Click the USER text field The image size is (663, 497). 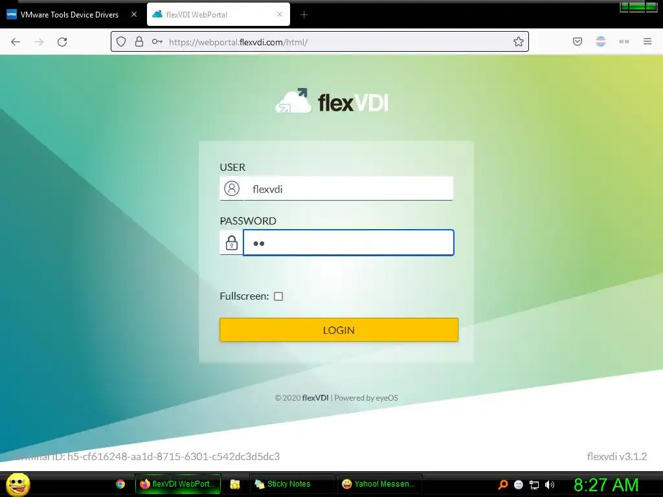(x=348, y=188)
